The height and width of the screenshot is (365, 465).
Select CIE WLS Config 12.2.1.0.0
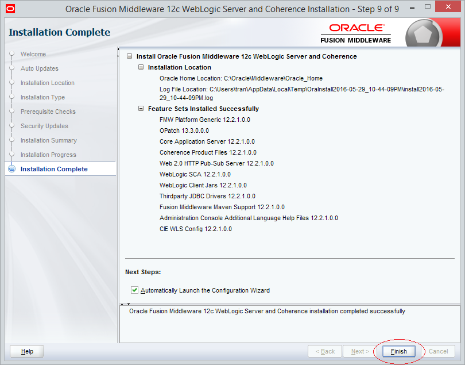195,229
